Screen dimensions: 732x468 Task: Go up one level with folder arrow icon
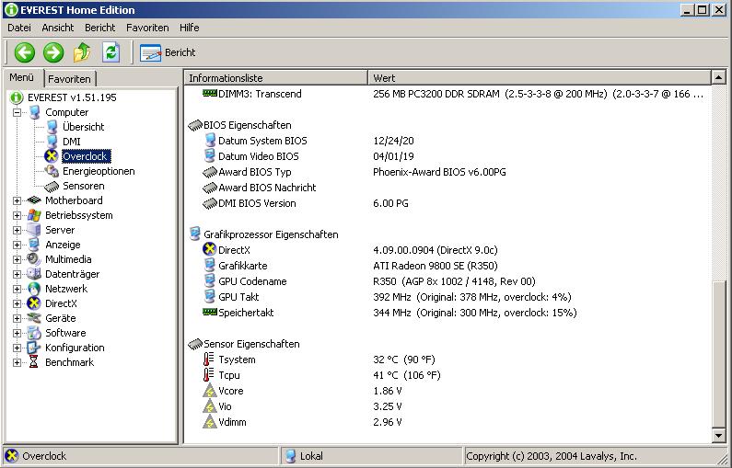pos(82,52)
